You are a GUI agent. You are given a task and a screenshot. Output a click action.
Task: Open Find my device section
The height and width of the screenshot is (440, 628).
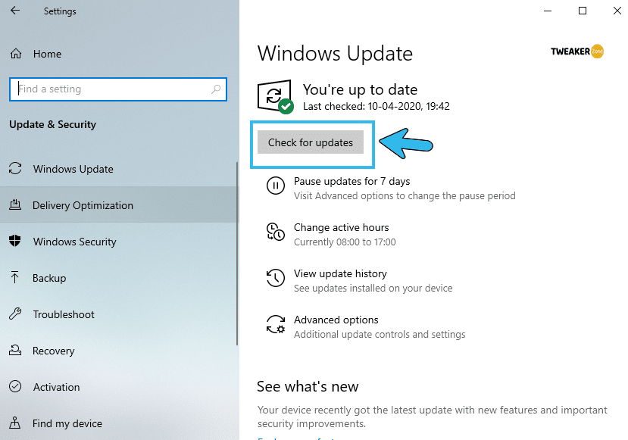(67, 423)
